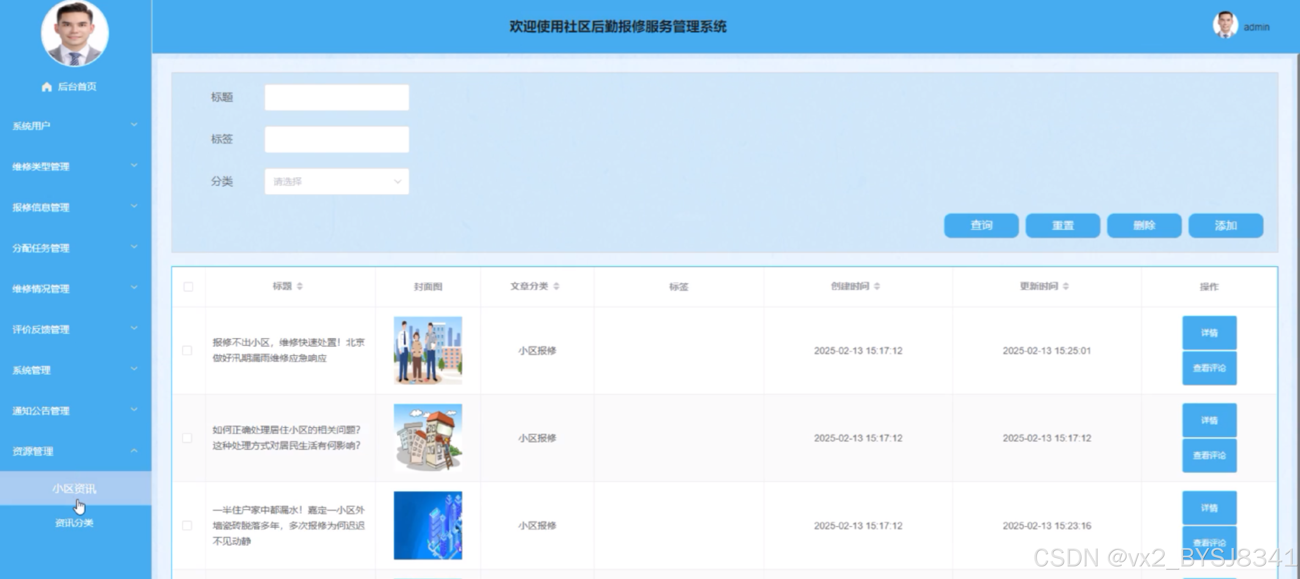1300x579 pixels.
Task: Sort by 更新时间 column sort icon
Action: [x=1065, y=287]
